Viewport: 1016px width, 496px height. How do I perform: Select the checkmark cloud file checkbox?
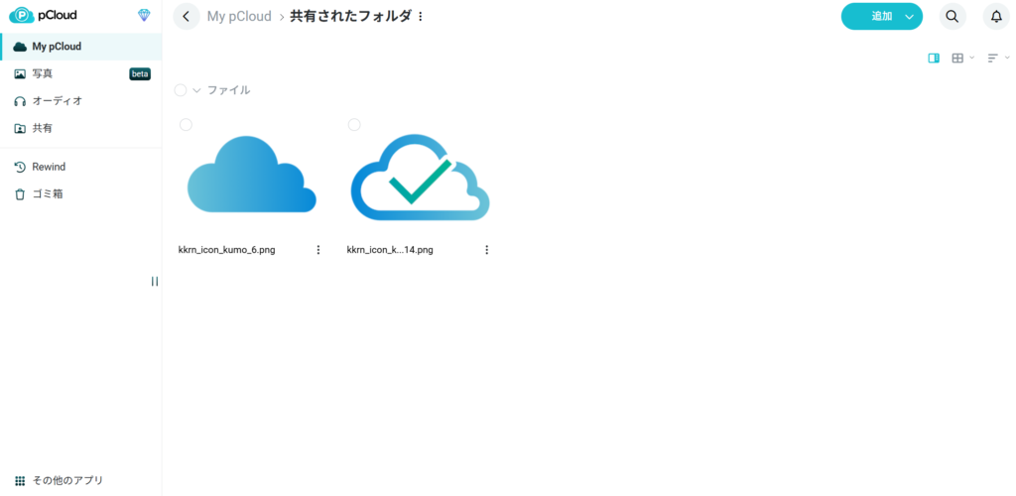point(354,124)
